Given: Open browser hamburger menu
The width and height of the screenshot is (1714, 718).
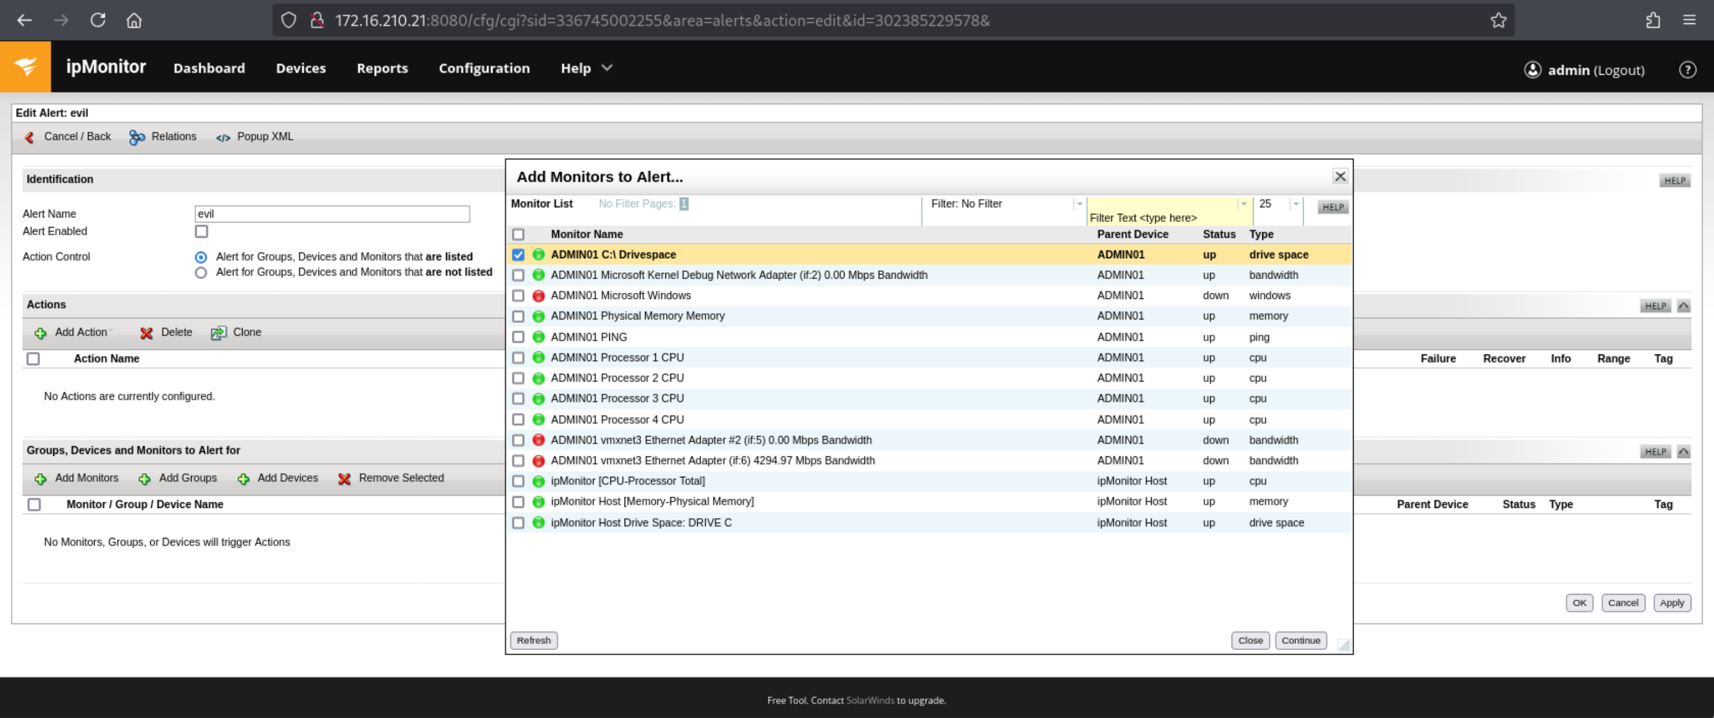Looking at the screenshot, I should (1688, 20).
